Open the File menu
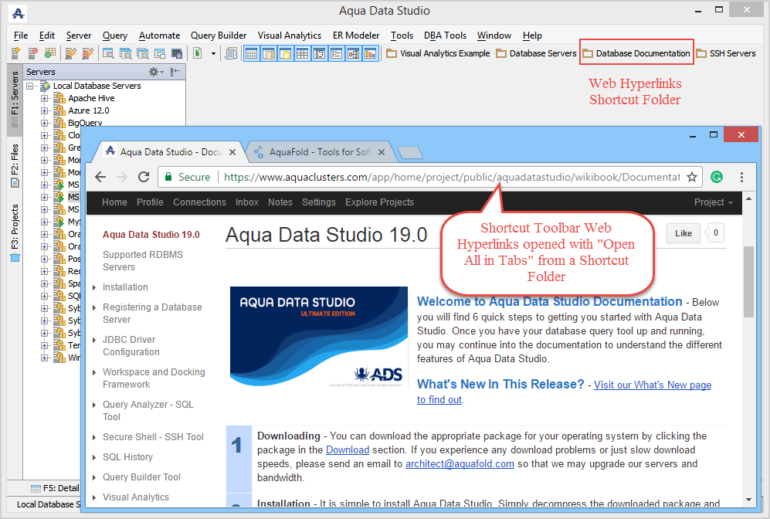The width and height of the screenshot is (770, 519). (21, 36)
